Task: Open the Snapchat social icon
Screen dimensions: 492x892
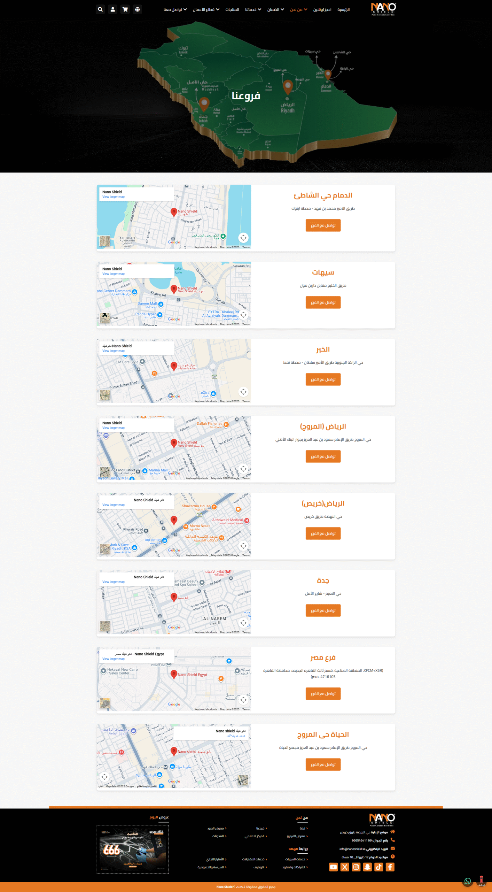Action: point(367,867)
